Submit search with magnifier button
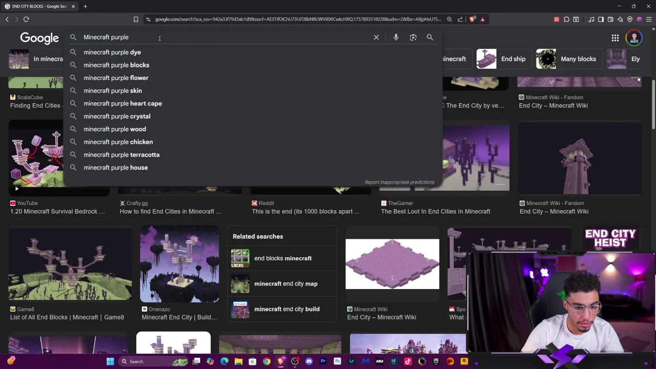This screenshot has width=656, height=369. tap(430, 37)
